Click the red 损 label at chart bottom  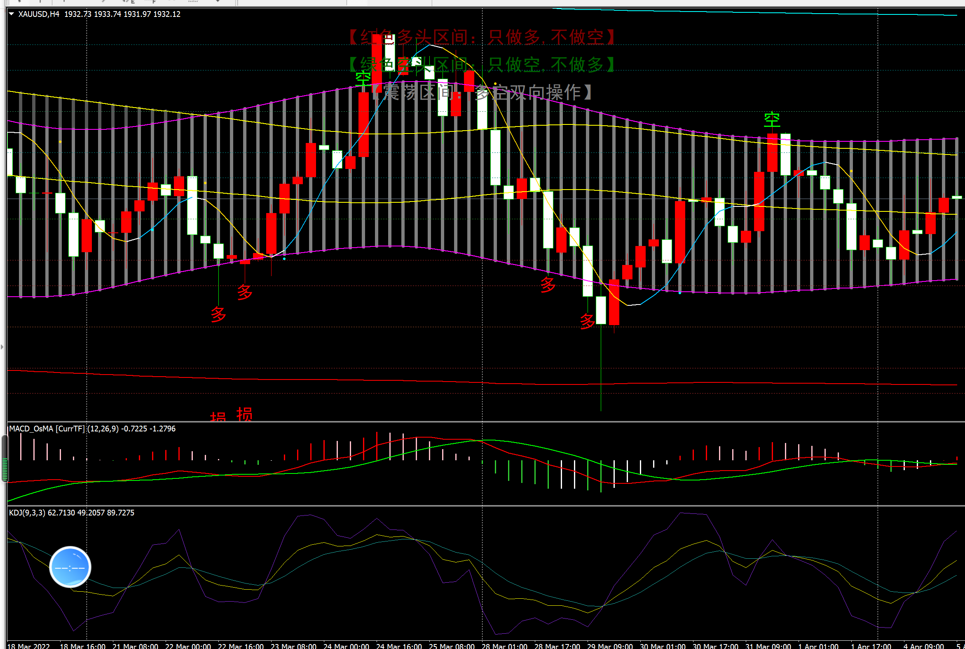tap(244, 414)
